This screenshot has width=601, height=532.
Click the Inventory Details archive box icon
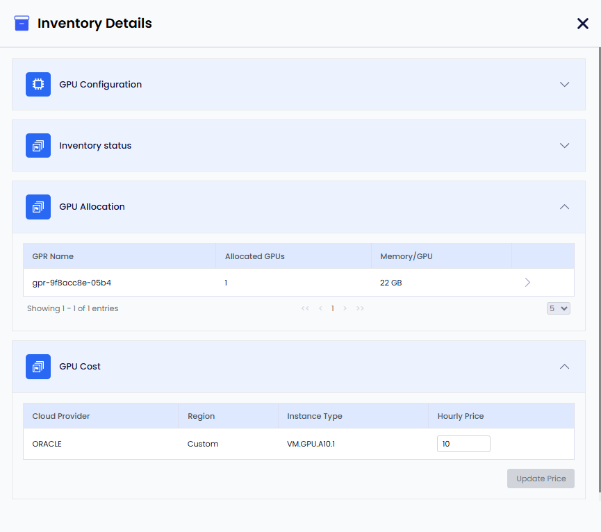22,23
